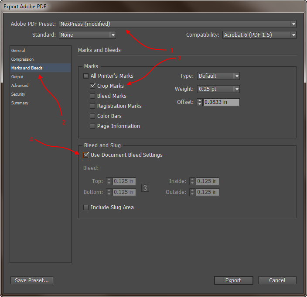Click the Export Adobe PDF title text
The height and width of the screenshot is (297, 307).
click(25, 7)
